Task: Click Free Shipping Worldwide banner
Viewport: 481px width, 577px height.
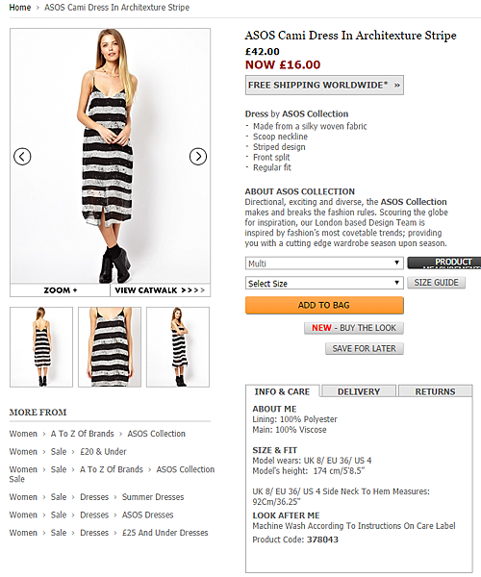Action: (324, 85)
